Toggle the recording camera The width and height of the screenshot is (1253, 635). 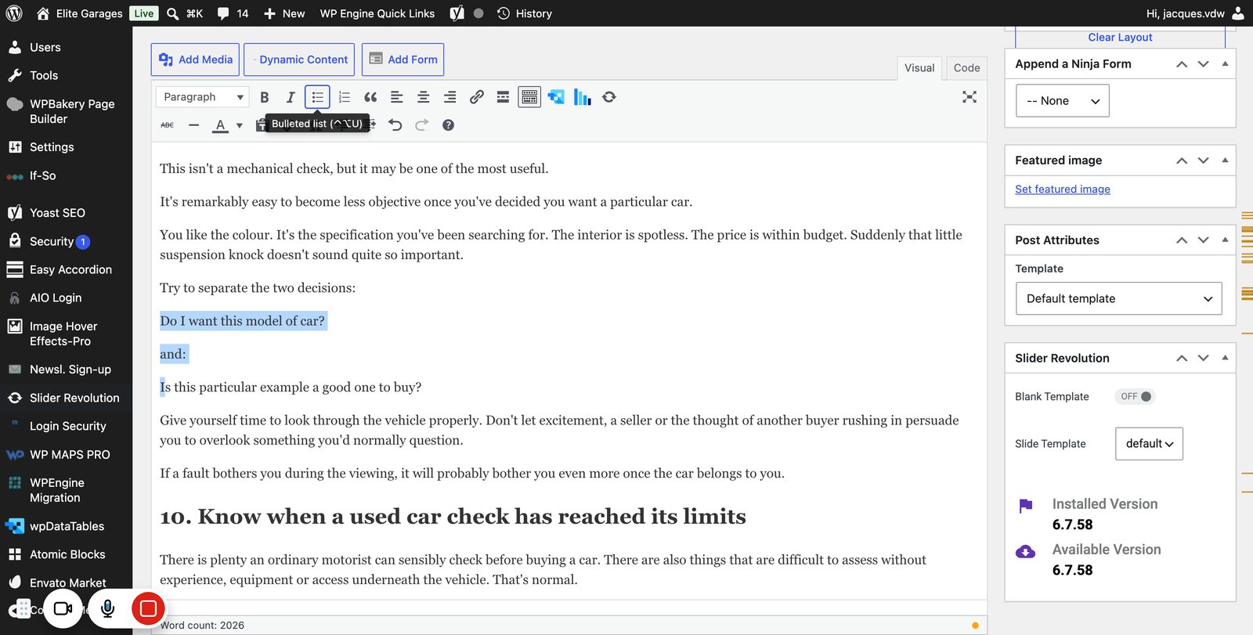(63, 608)
